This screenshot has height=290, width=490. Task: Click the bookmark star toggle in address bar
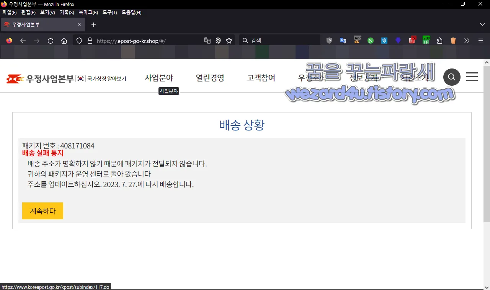click(229, 40)
